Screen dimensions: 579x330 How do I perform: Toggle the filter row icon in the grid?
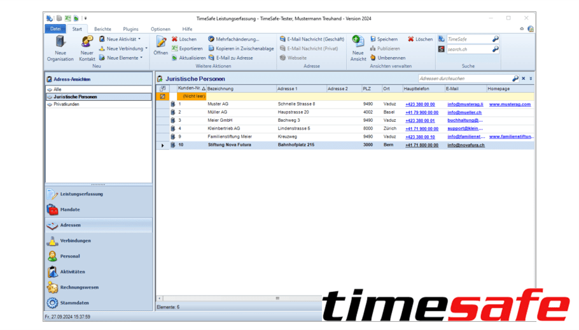coord(162,96)
